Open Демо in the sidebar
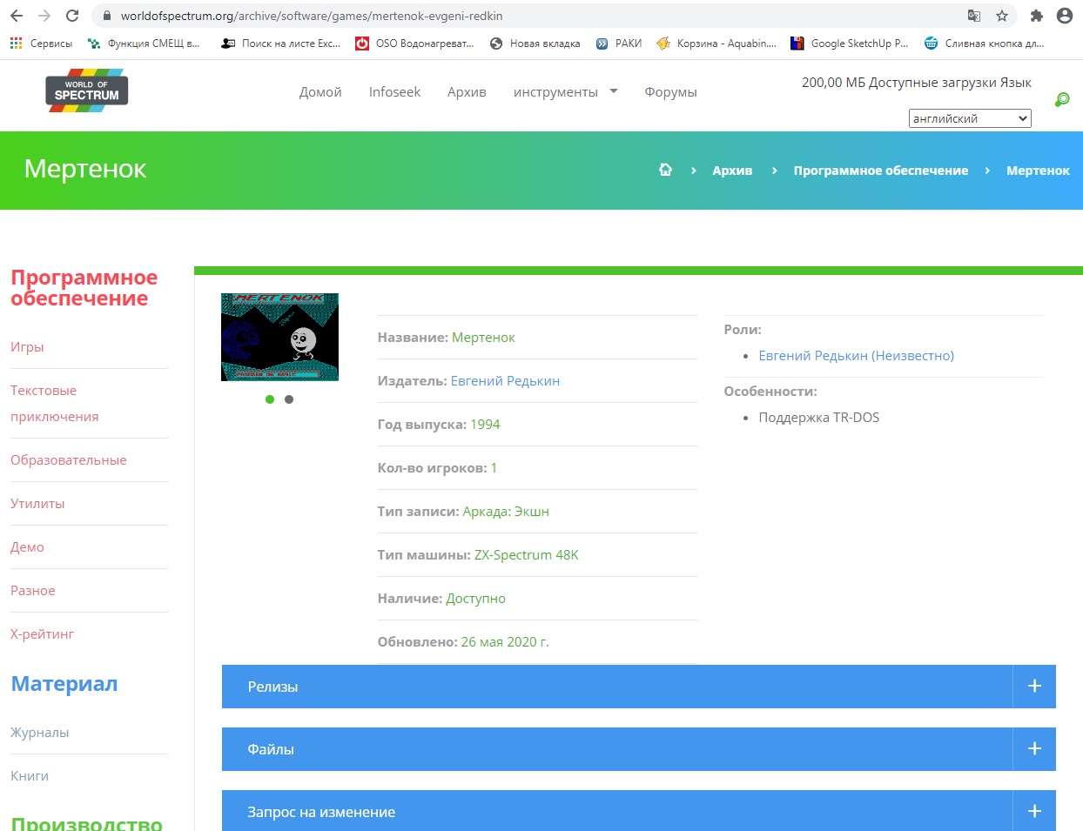This screenshot has height=831, width=1083. (27, 546)
